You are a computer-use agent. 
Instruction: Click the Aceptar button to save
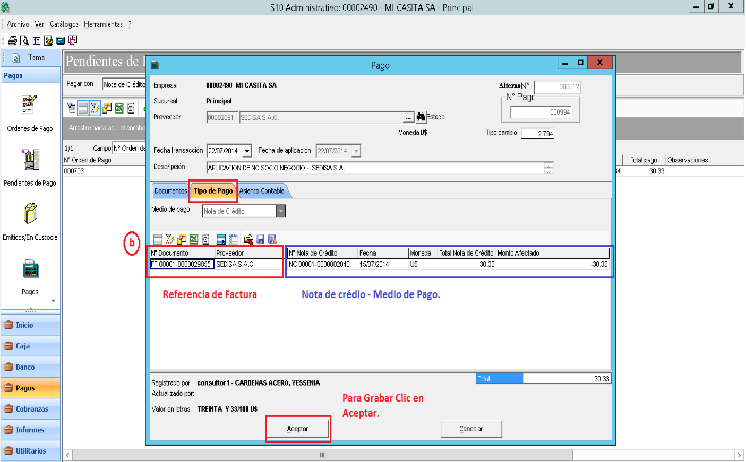coord(298,429)
